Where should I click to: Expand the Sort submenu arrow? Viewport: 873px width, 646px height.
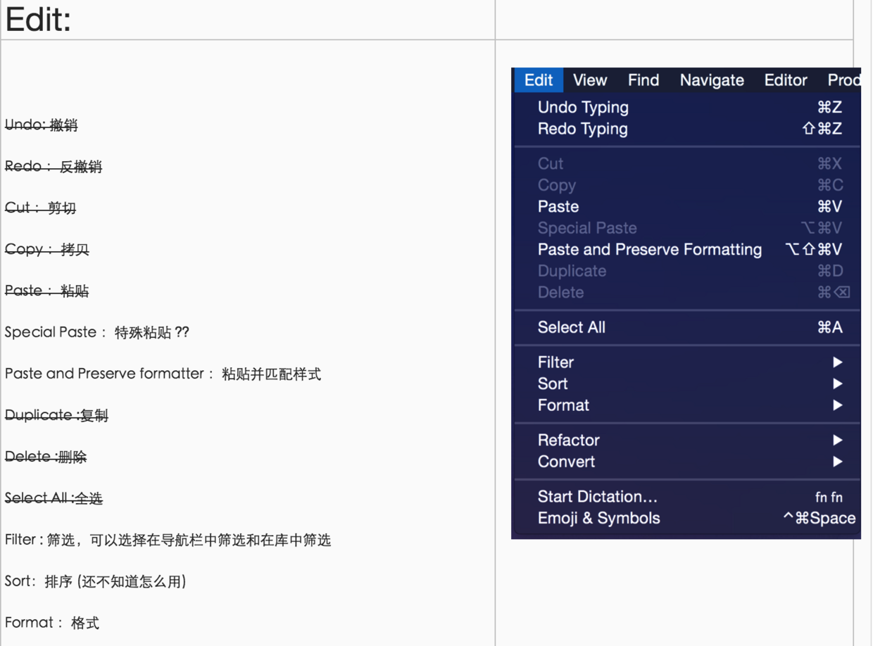837,384
